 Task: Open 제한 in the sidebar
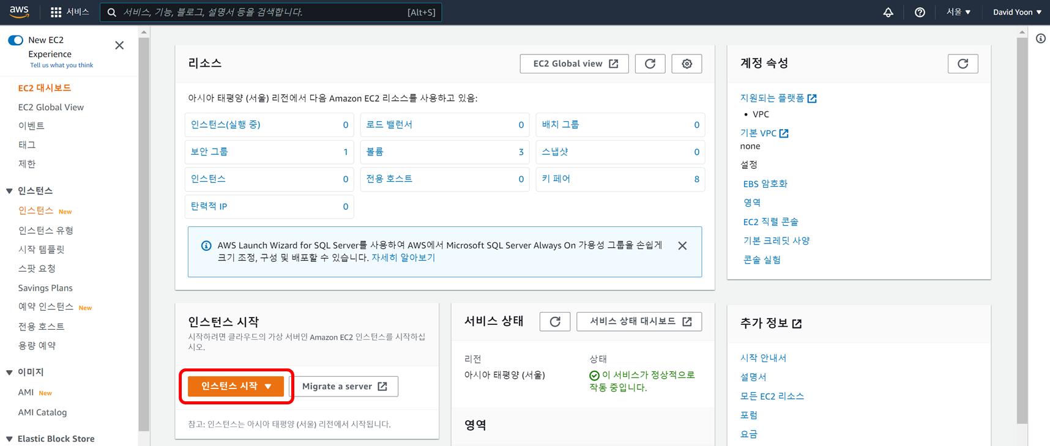coord(27,164)
